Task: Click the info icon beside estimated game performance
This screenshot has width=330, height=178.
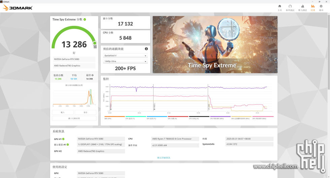Action: point(146,49)
